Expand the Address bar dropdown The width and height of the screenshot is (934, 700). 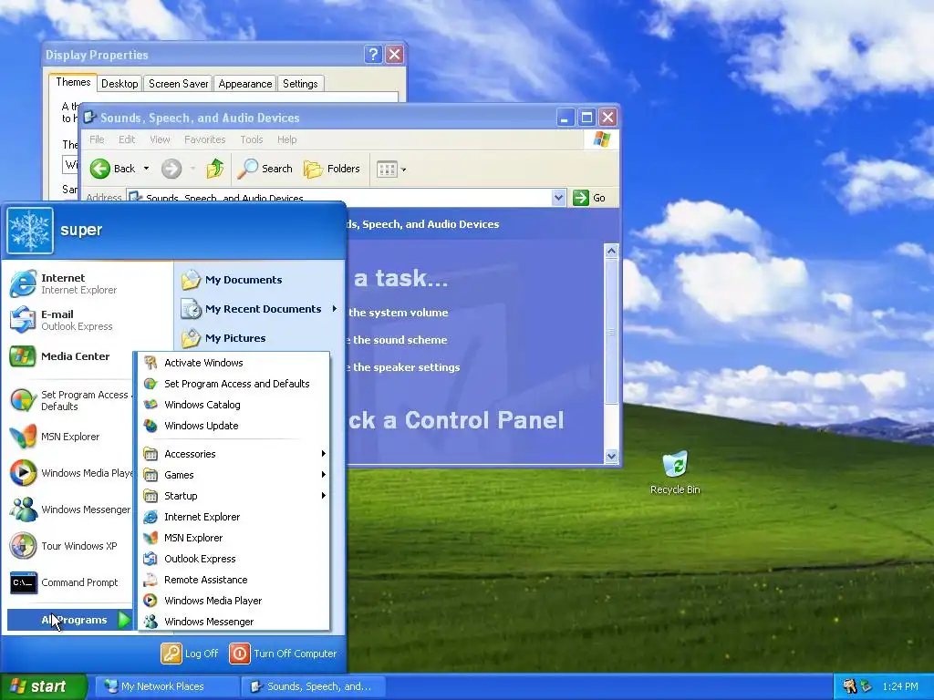[558, 198]
